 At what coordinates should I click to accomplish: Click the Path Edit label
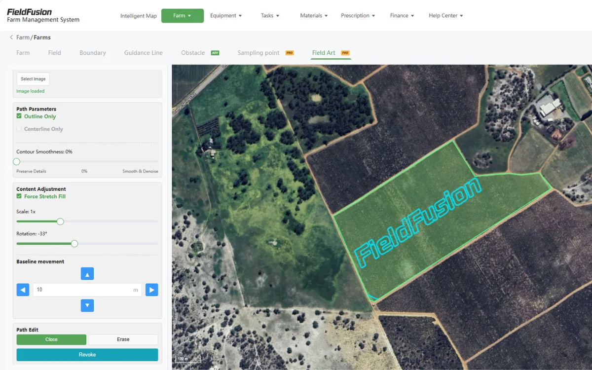[x=27, y=330]
